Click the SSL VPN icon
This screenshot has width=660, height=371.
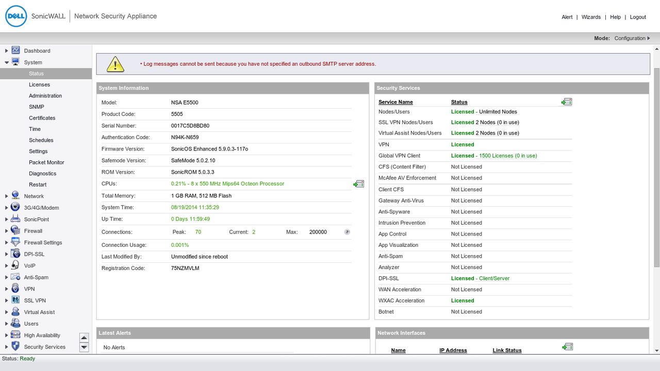coord(15,300)
